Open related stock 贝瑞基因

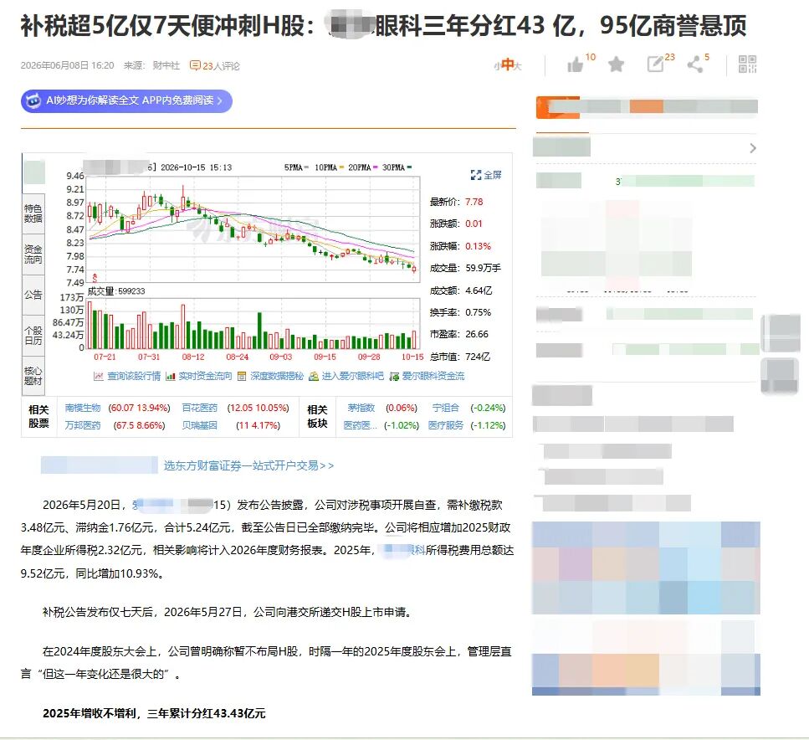point(200,425)
